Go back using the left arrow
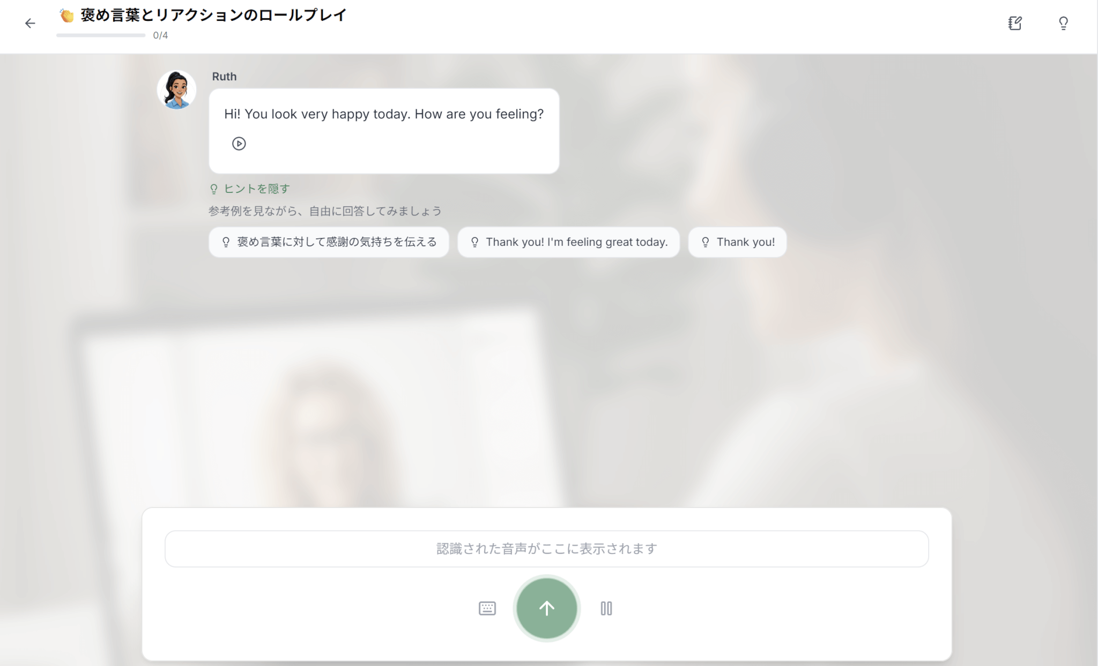 pyautogui.click(x=30, y=23)
